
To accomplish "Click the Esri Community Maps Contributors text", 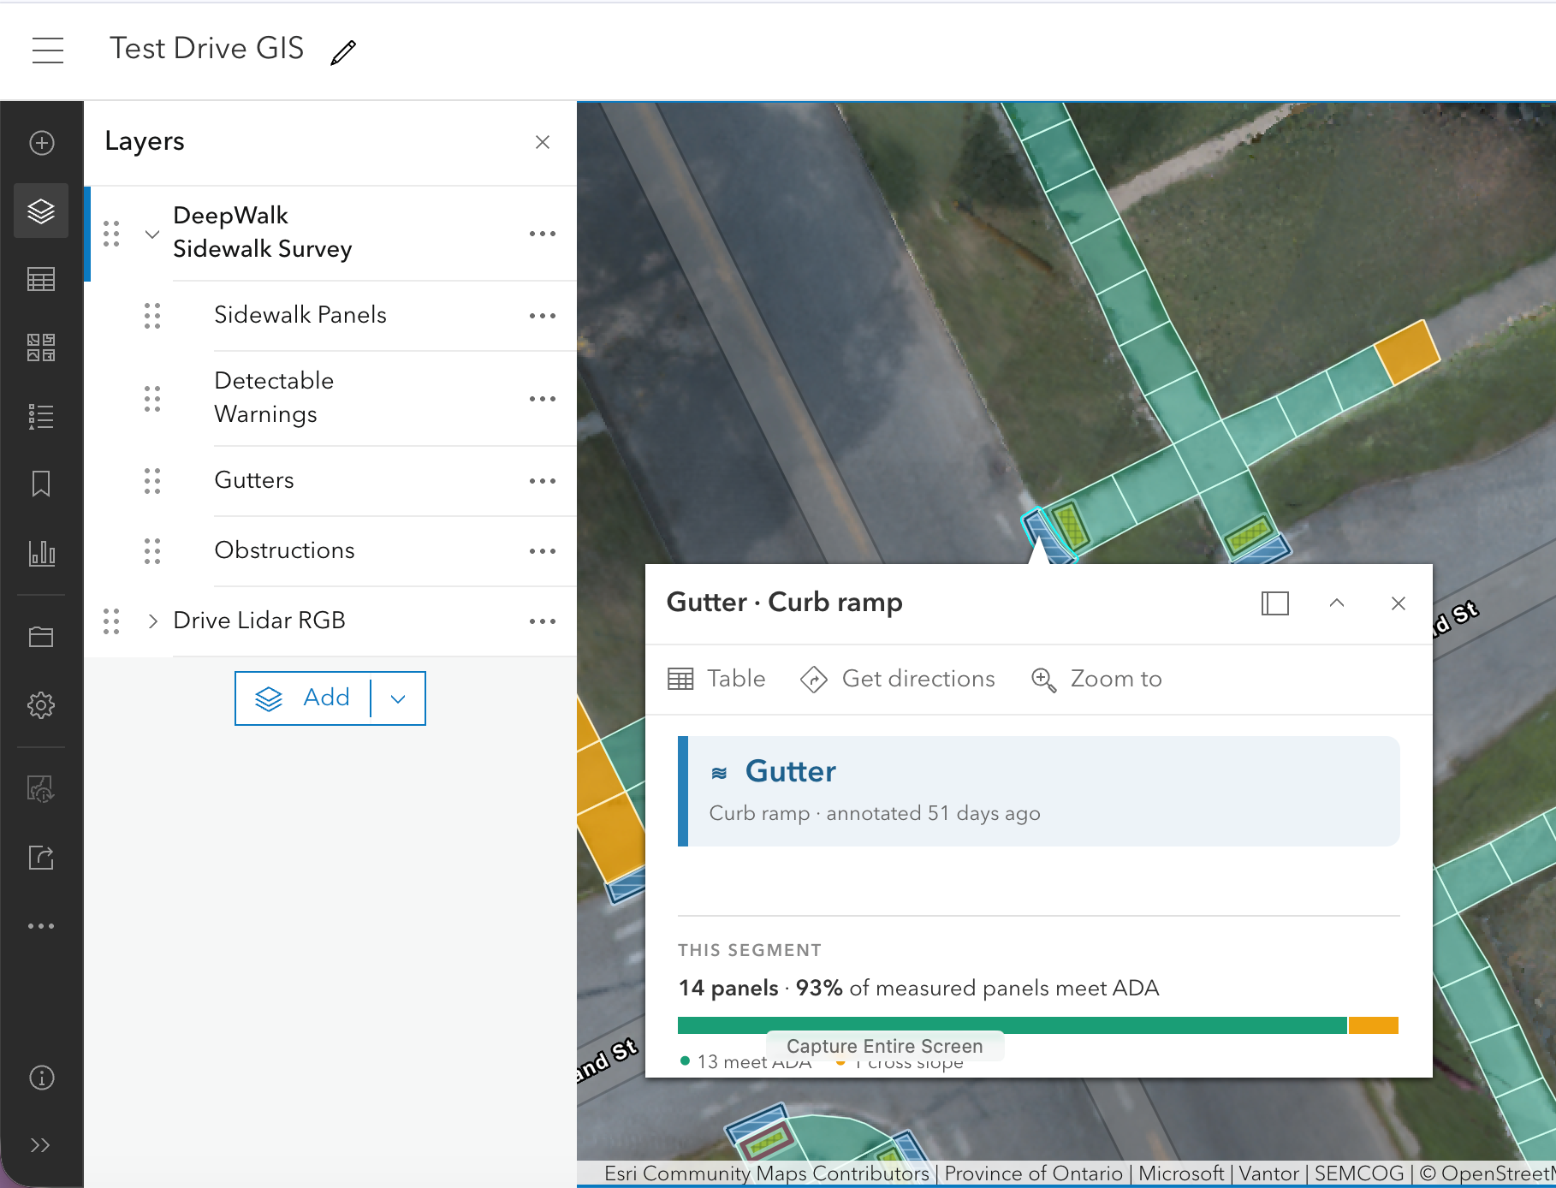I will [767, 1173].
